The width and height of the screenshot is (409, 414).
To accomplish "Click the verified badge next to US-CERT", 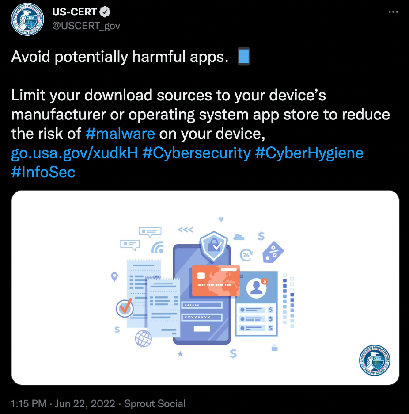I will tap(105, 12).
